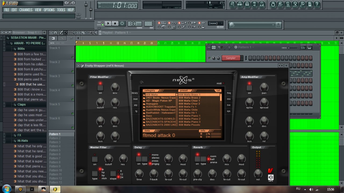Adjust the Channel rack swing slider
The image size is (344, 193).
click(293, 48)
